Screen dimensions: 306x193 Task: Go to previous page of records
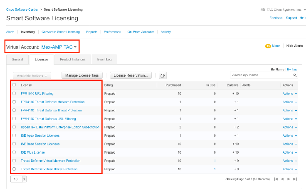click(282, 179)
